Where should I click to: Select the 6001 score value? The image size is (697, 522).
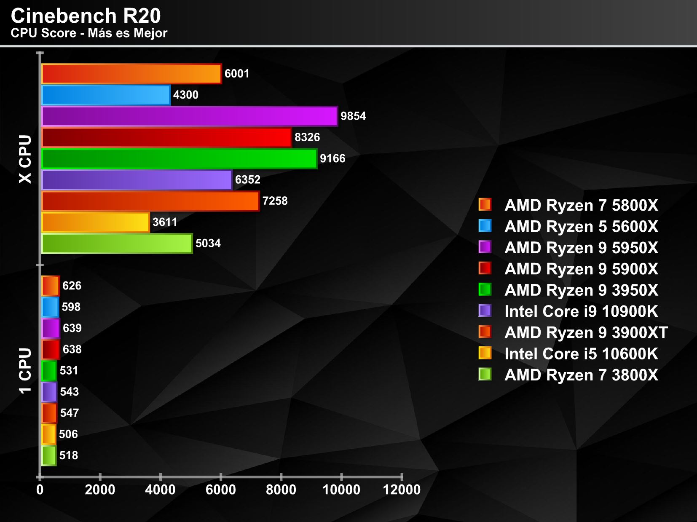pyautogui.click(x=237, y=74)
